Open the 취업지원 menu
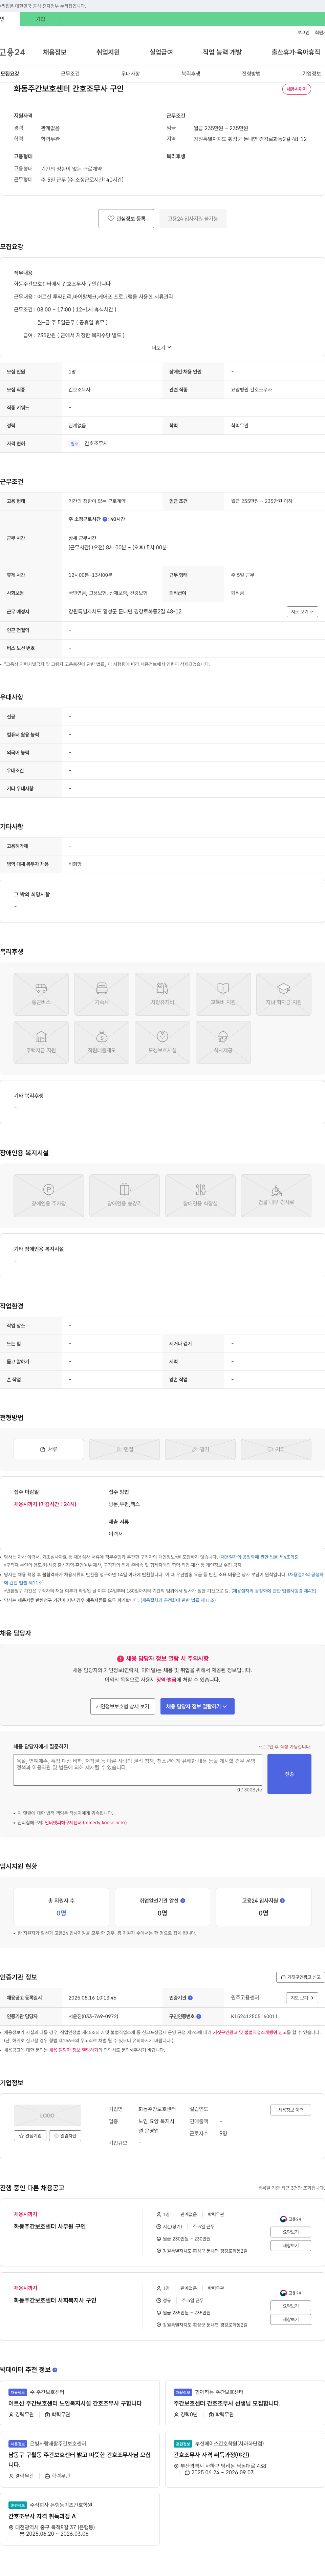 pos(108,52)
